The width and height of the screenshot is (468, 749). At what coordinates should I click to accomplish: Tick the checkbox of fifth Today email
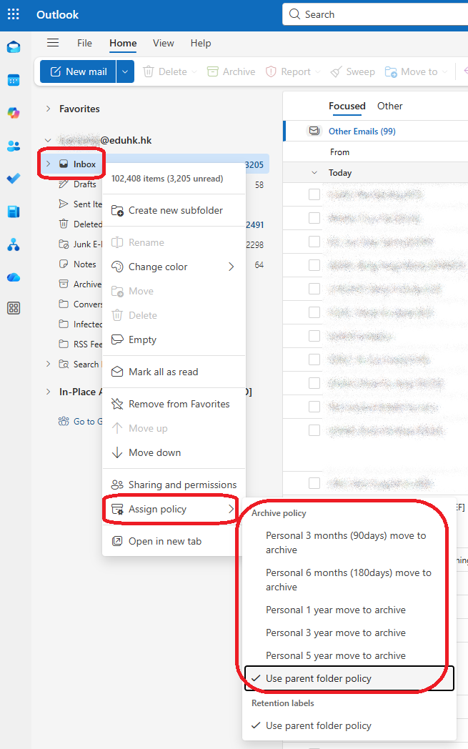pyautogui.click(x=314, y=289)
